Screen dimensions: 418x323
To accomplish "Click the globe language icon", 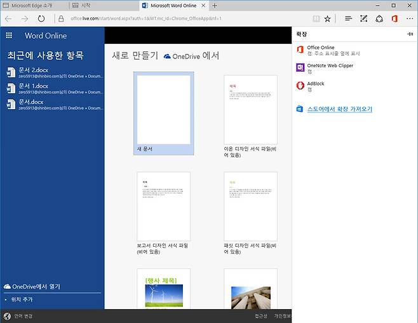I will pyautogui.click(x=7, y=316).
